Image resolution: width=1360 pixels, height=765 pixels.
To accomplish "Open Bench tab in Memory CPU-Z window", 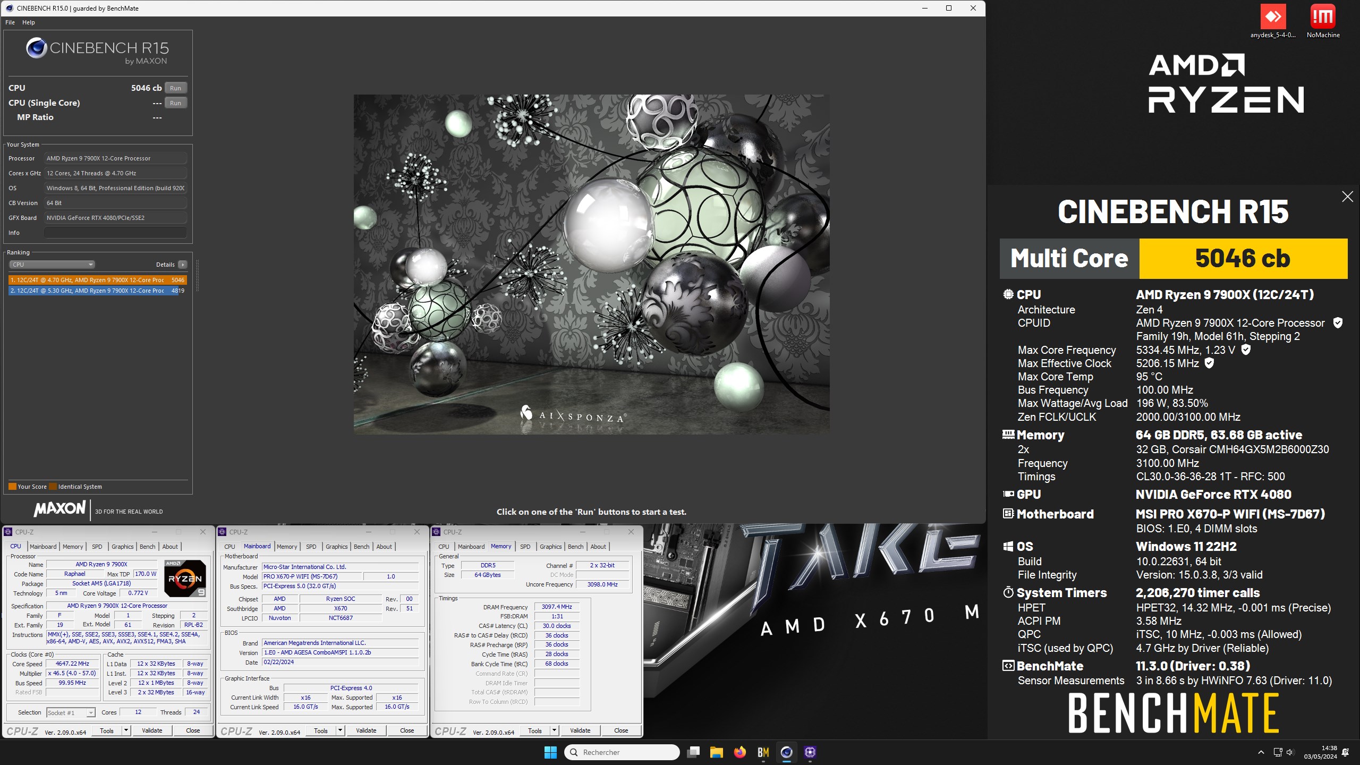I will click(x=575, y=547).
